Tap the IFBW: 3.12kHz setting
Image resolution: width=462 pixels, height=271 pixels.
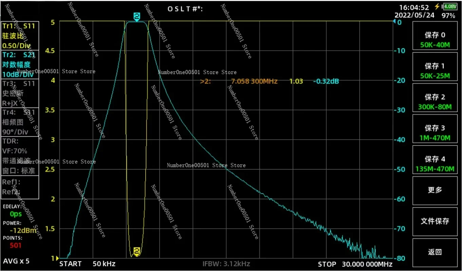pos(226,264)
